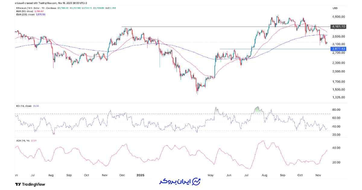The width and height of the screenshot is (362, 190).
Task: Click the 2,877.53 support price label
Action: (x=338, y=49)
